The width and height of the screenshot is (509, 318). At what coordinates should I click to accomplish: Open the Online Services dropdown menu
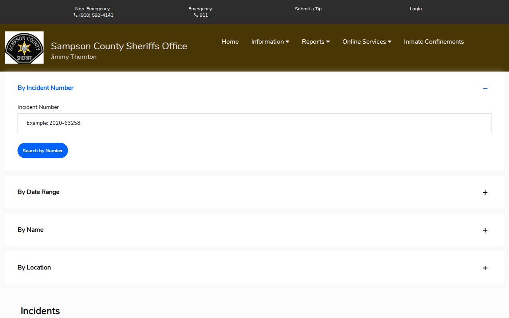click(367, 42)
